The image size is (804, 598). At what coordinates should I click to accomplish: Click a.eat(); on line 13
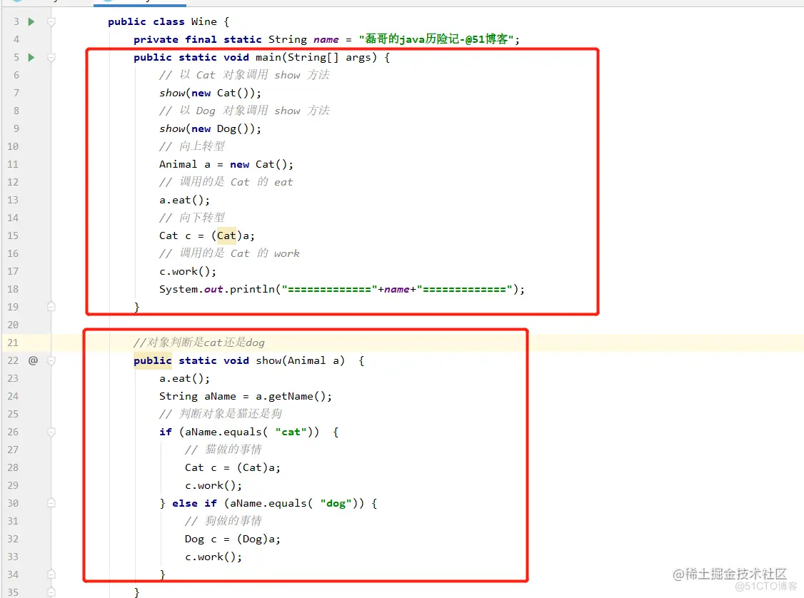tap(185, 200)
